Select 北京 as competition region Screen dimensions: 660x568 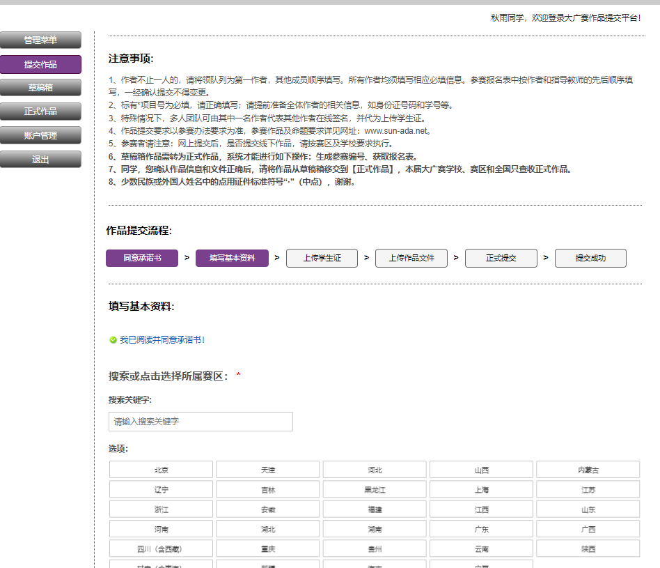162,470
